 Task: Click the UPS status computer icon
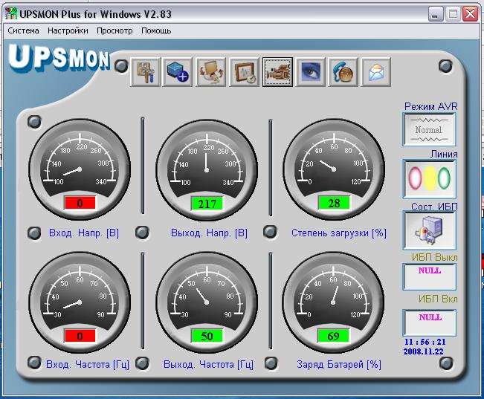point(429,230)
